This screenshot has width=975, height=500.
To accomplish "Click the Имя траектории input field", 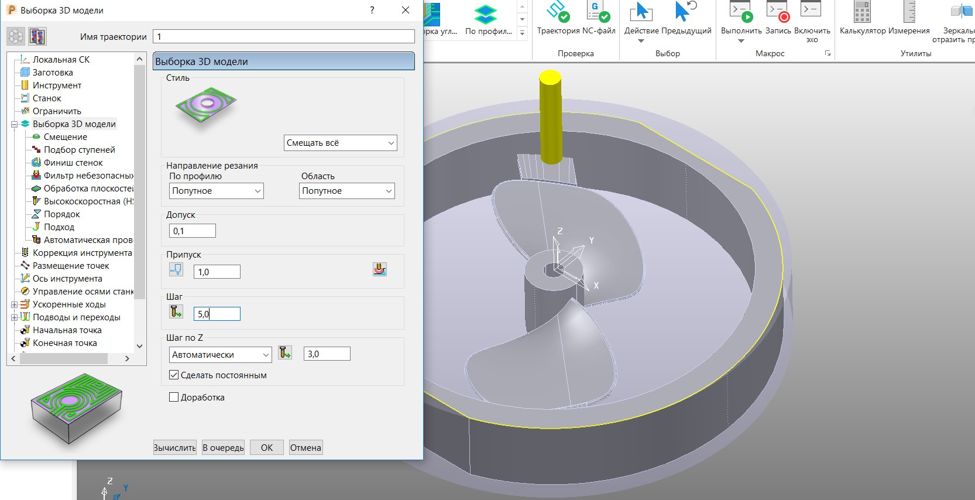I will [284, 36].
